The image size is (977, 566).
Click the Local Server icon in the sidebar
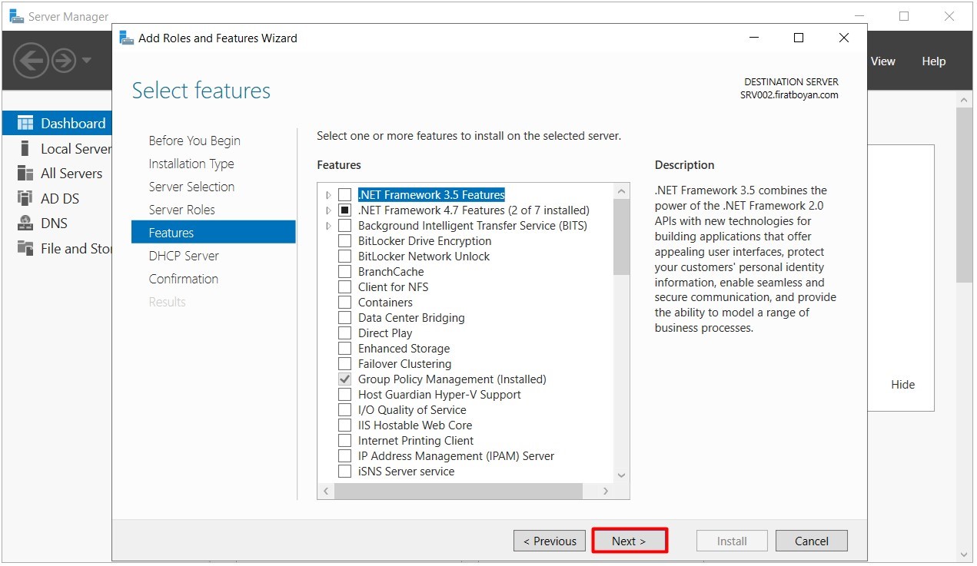pos(25,148)
